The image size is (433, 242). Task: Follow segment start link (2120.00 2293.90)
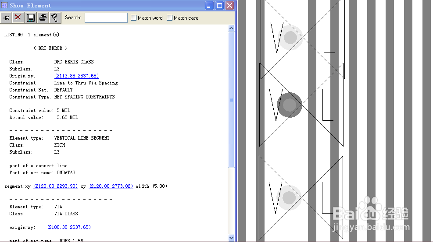[56, 186]
